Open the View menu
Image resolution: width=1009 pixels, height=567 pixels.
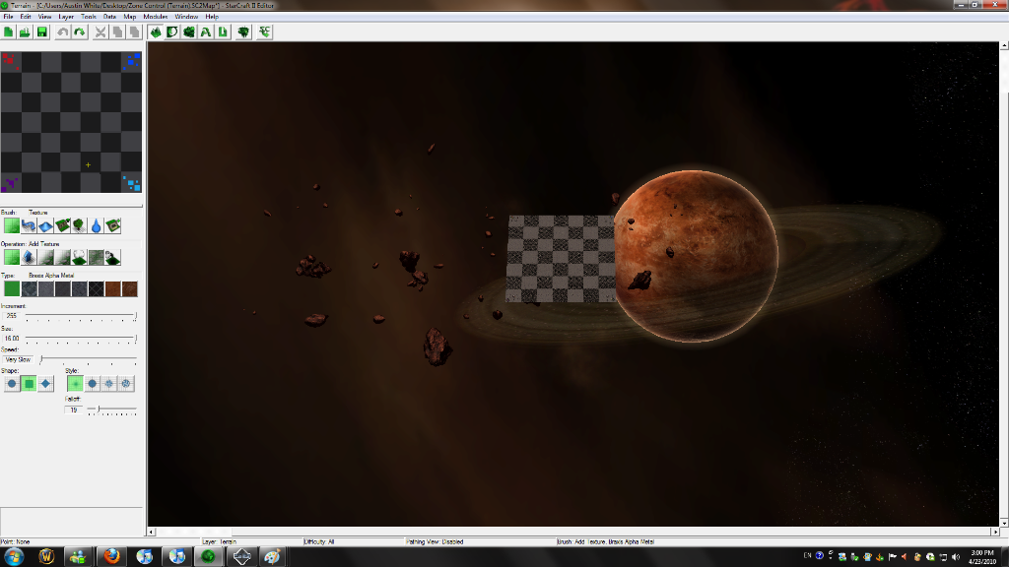[x=44, y=17]
